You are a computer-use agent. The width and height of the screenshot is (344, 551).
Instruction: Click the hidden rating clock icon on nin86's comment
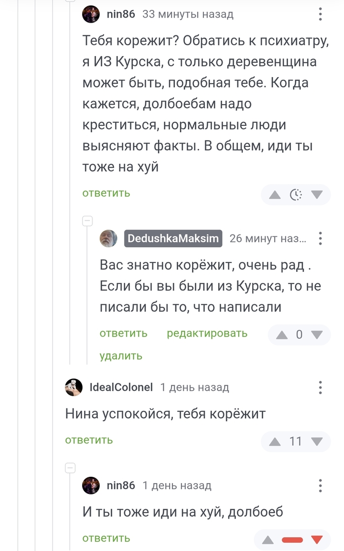click(296, 195)
